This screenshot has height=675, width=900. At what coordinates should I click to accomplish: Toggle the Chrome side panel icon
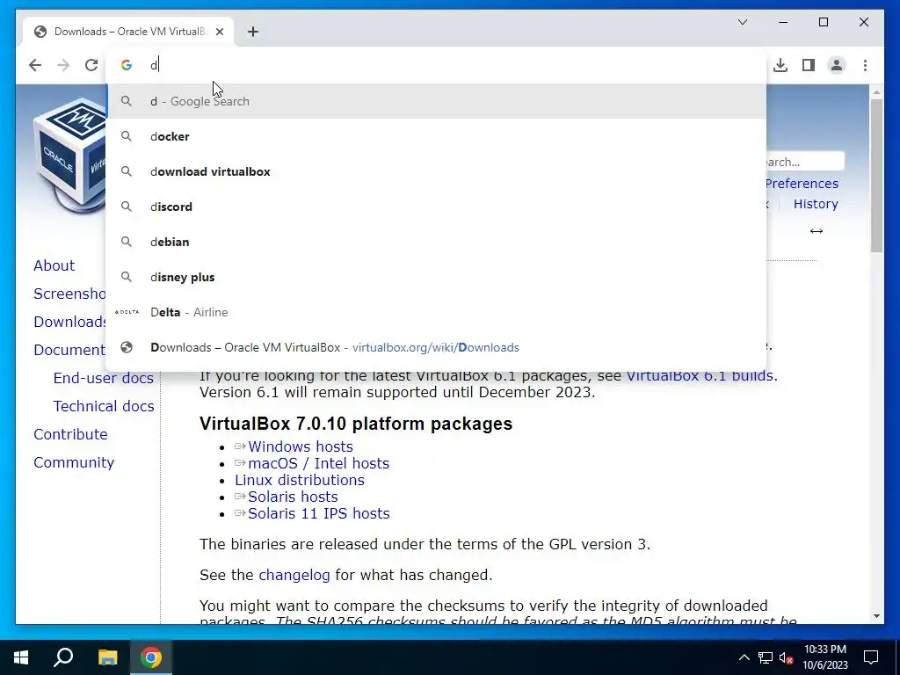point(809,65)
